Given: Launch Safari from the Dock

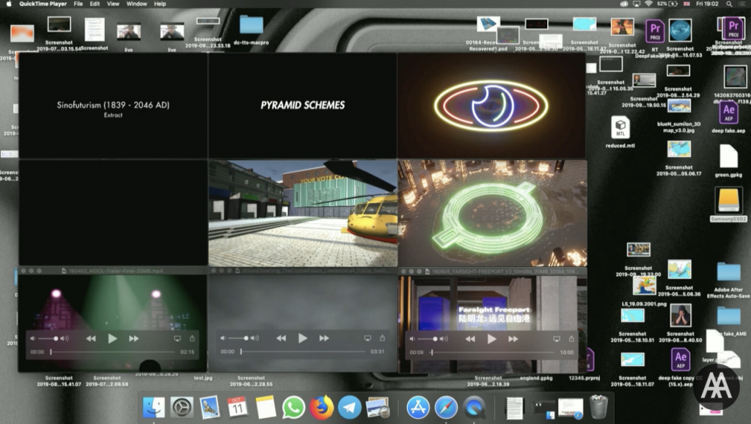Looking at the screenshot, I should click(446, 408).
